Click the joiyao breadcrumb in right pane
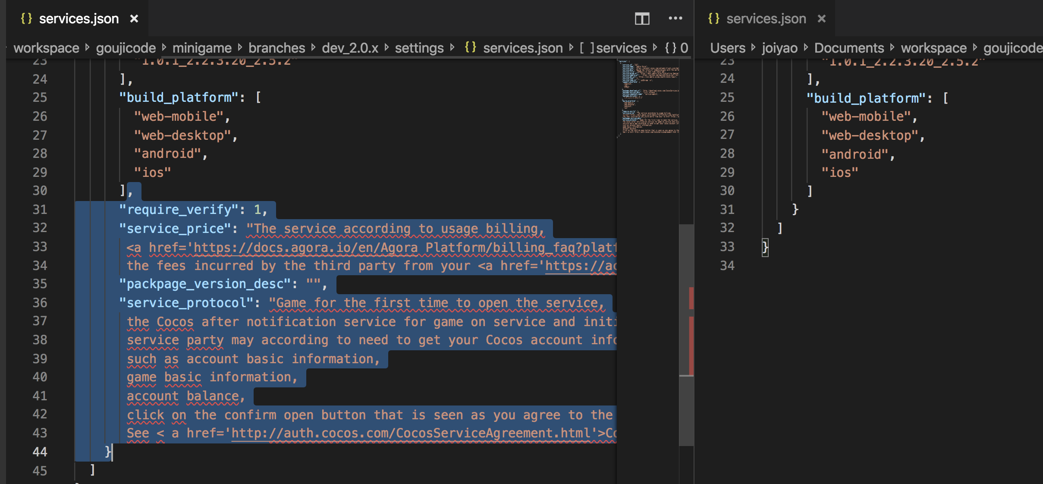The width and height of the screenshot is (1043, 484). [x=779, y=48]
